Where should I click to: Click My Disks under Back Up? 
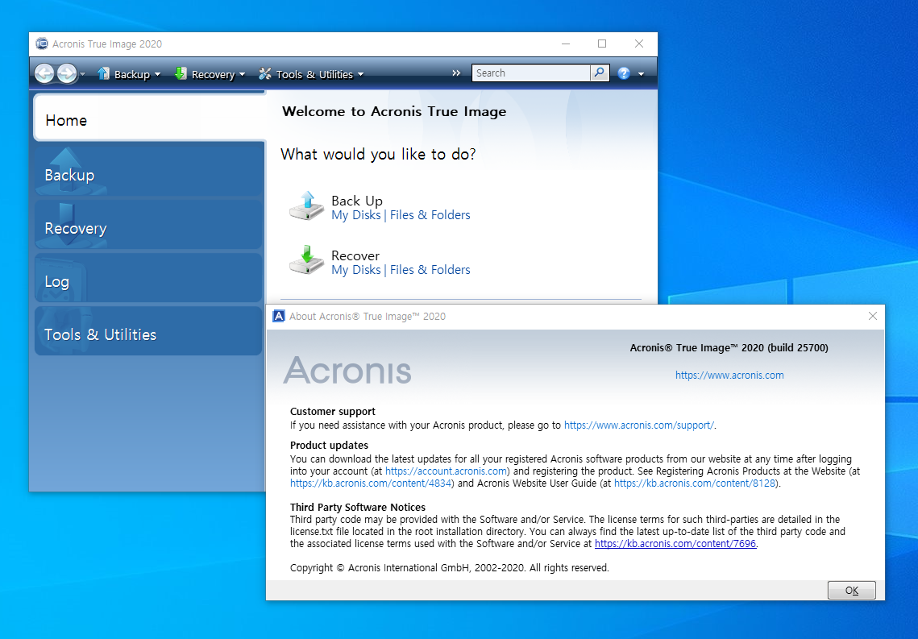click(356, 215)
